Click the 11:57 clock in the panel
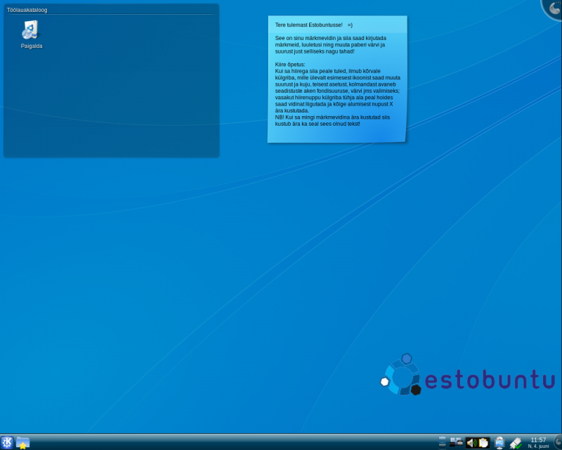 tap(538, 440)
